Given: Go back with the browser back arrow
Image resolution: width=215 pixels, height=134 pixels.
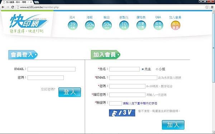Looking at the screenshot, I should click(3, 7).
